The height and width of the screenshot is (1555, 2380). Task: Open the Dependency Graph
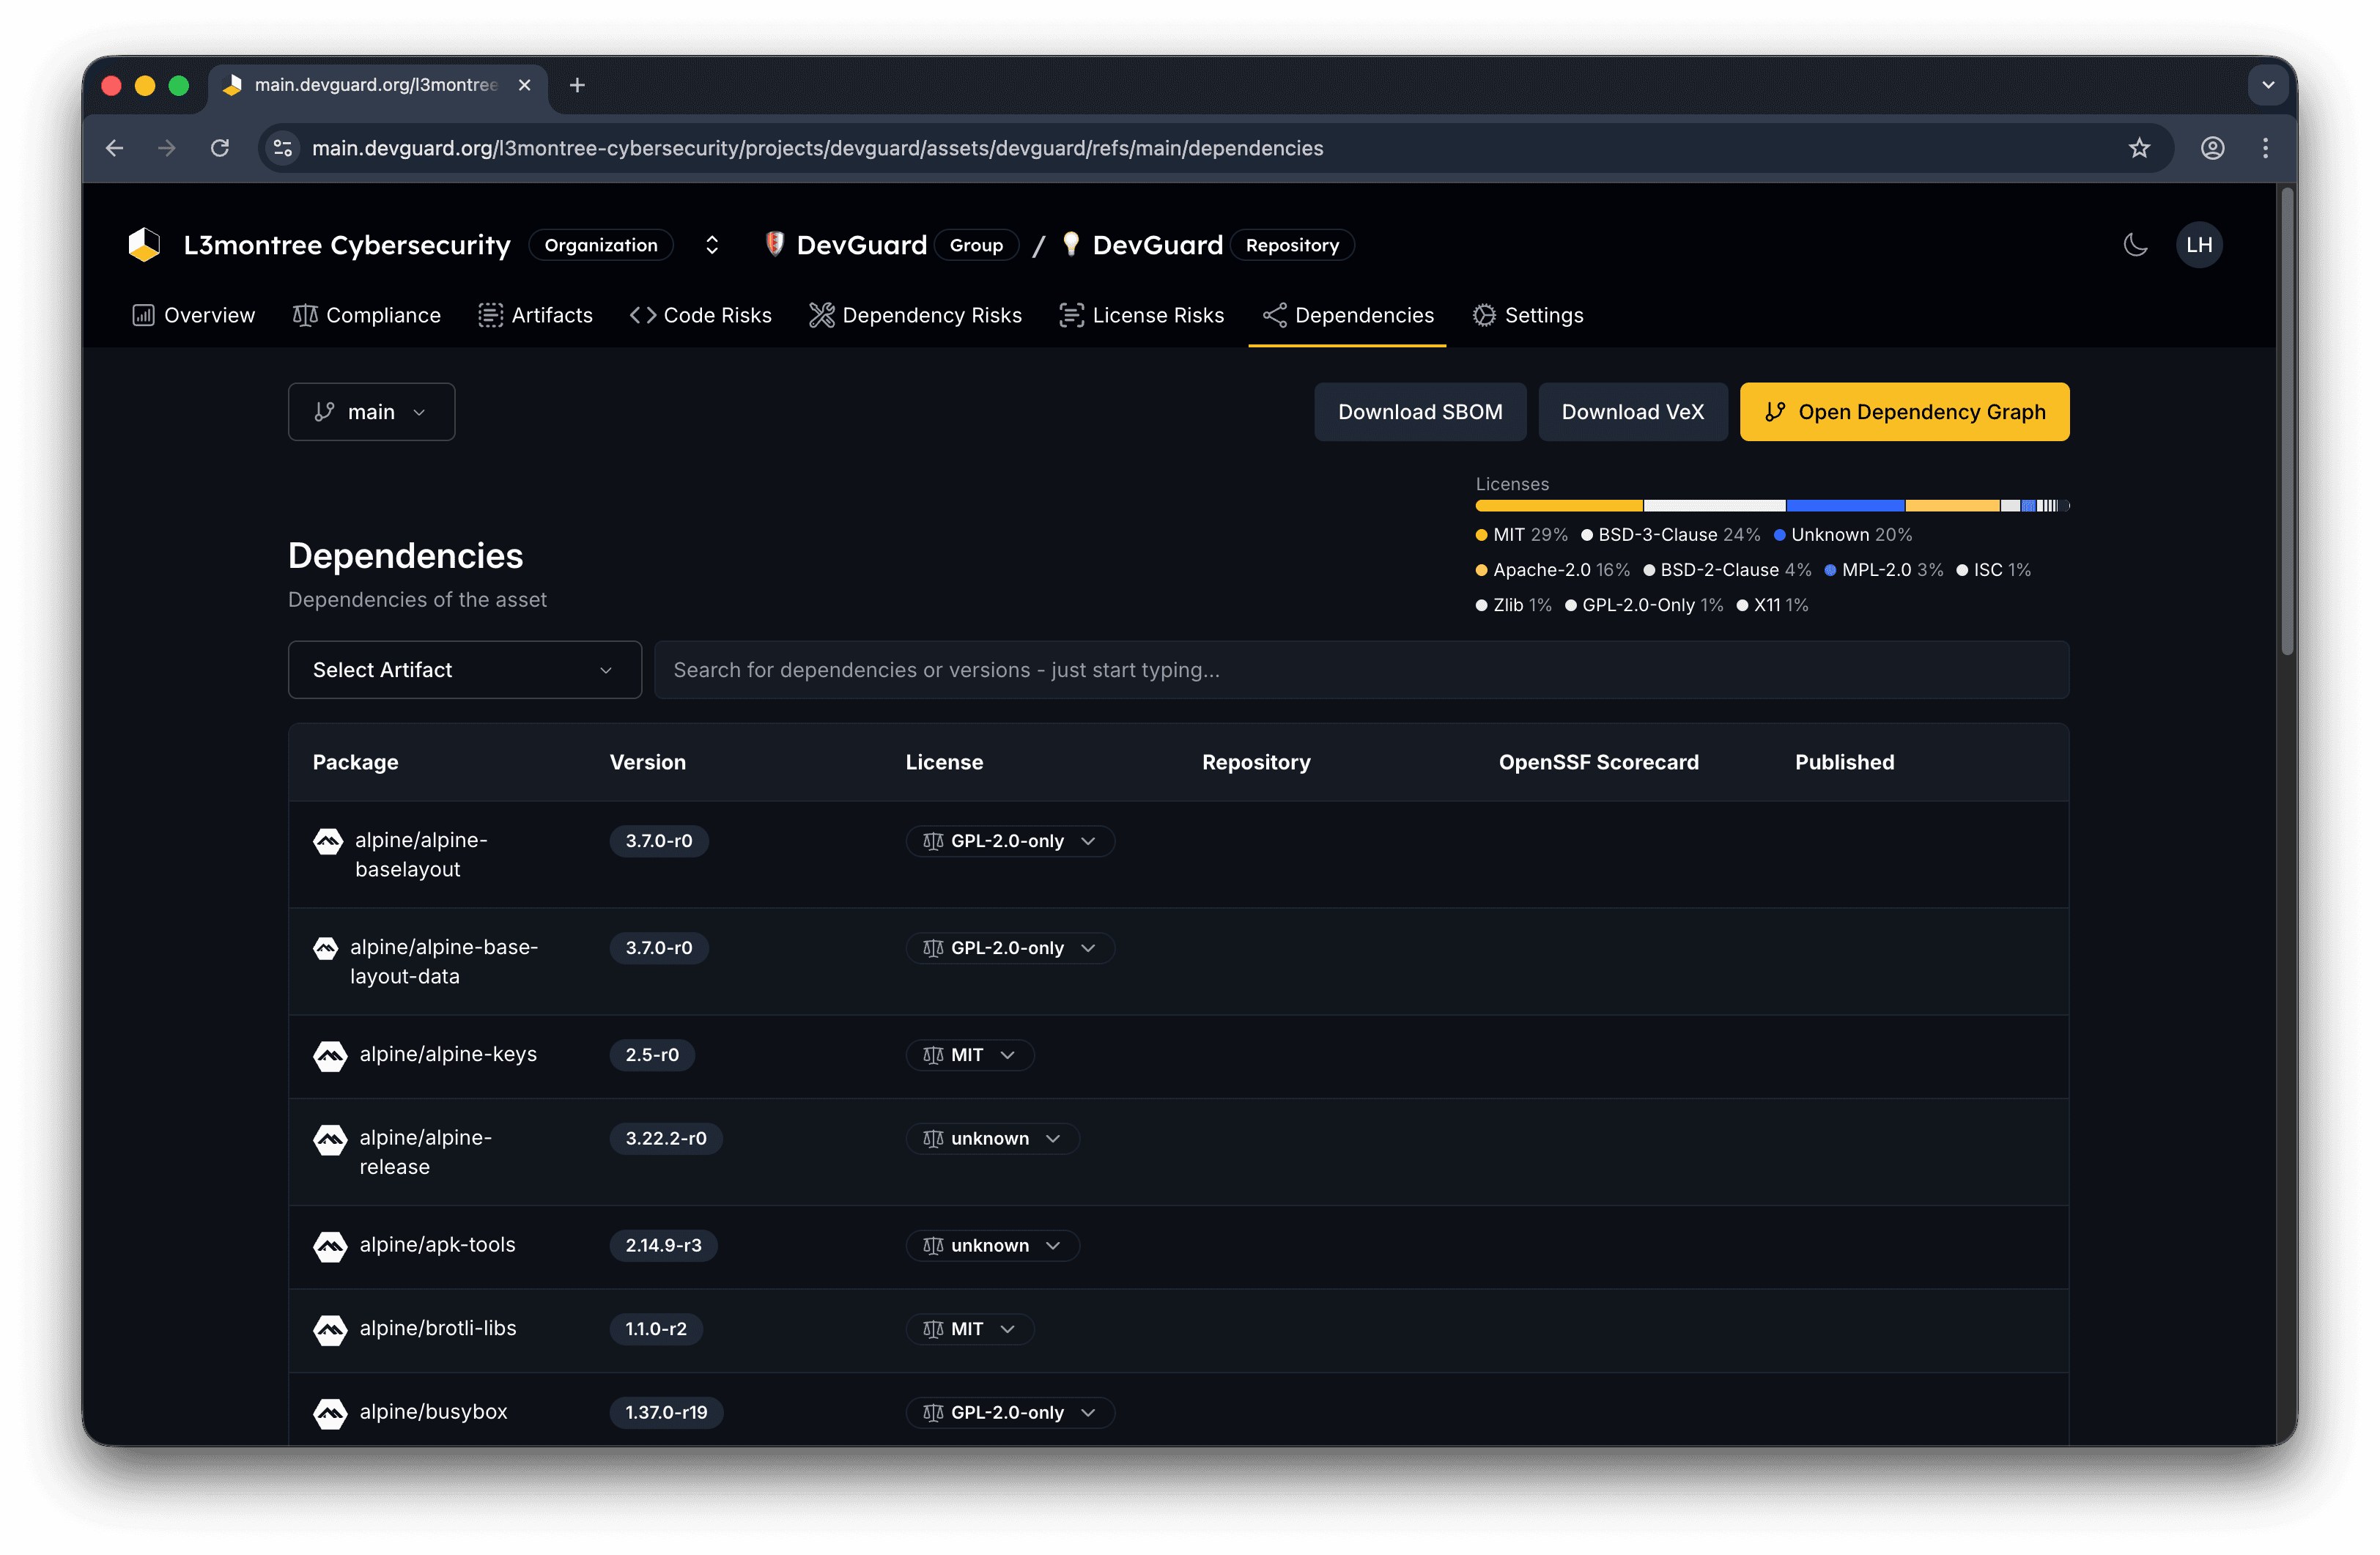pyautogui.click(x=1904, y=411)
